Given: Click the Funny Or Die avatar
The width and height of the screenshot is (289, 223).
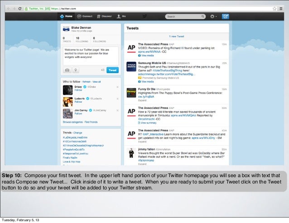Looking at the screenshot, I should pyautogui.click(x=131, y=93).
